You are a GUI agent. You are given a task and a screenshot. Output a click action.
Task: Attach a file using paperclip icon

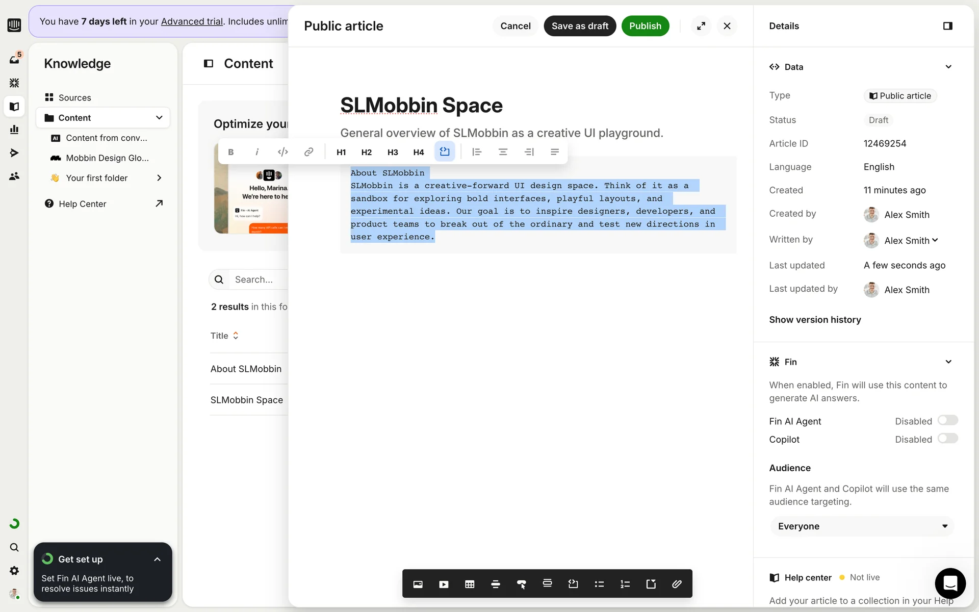point(677,584)
